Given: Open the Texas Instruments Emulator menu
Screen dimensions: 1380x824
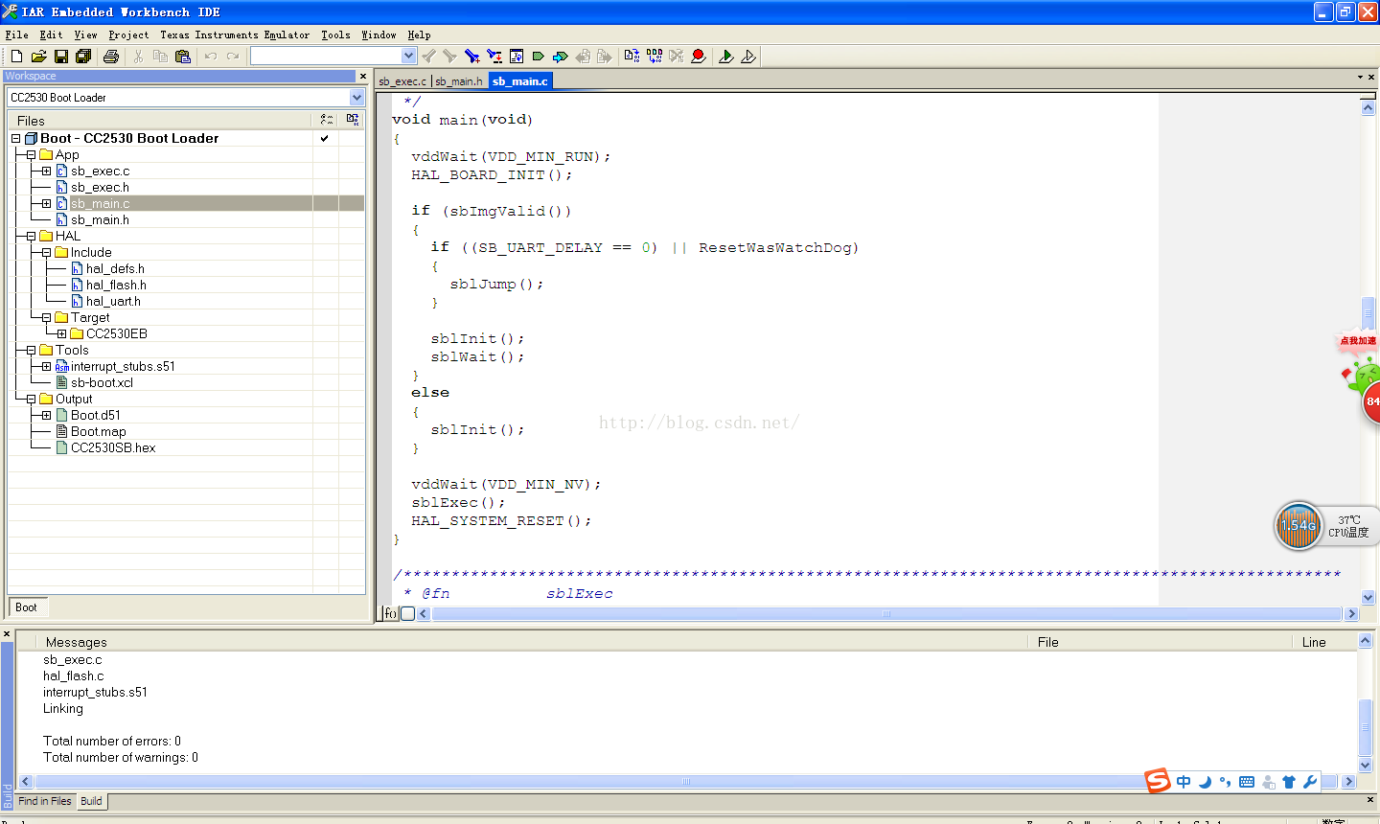Looking at the screenshot, I should click(235, 34).
